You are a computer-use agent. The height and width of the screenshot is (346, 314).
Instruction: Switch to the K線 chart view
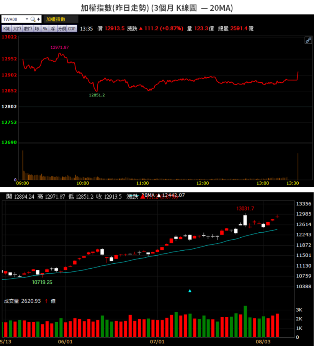coord(7,28)
